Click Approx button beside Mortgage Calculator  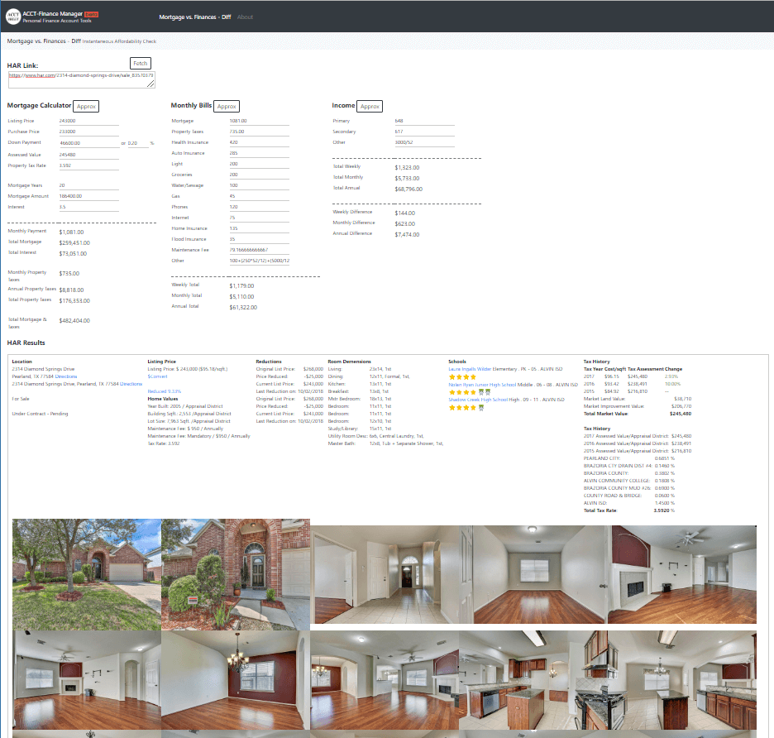[87, 106]
